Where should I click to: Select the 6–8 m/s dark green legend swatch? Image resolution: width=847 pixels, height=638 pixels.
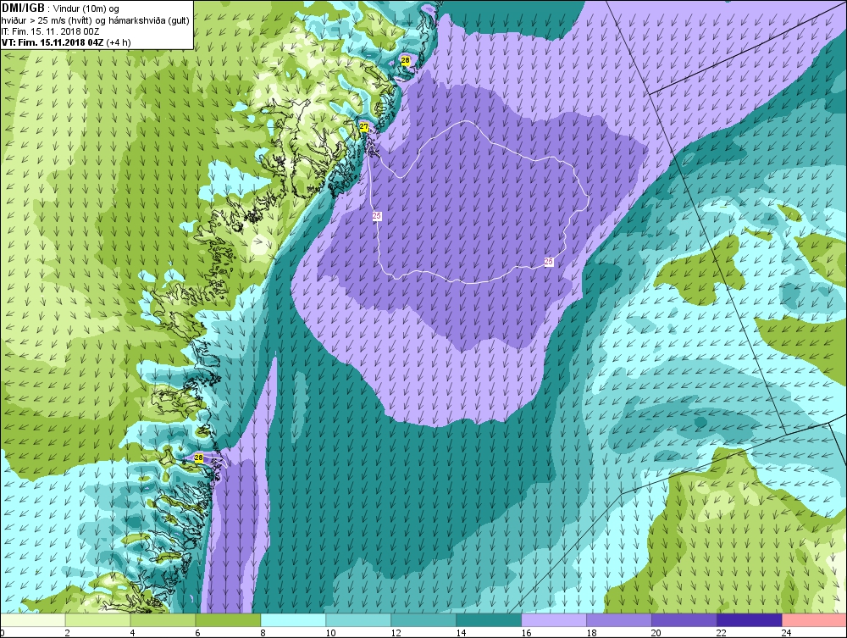[x=228, y=620]
